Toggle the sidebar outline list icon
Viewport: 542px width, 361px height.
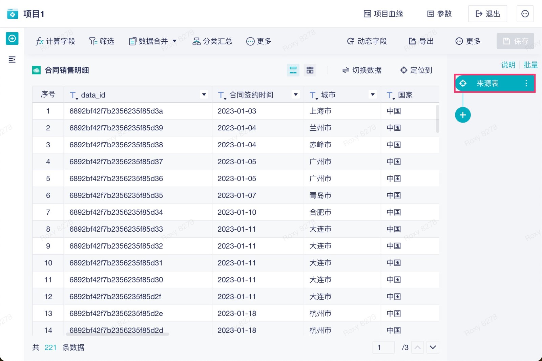click(12, 60)
